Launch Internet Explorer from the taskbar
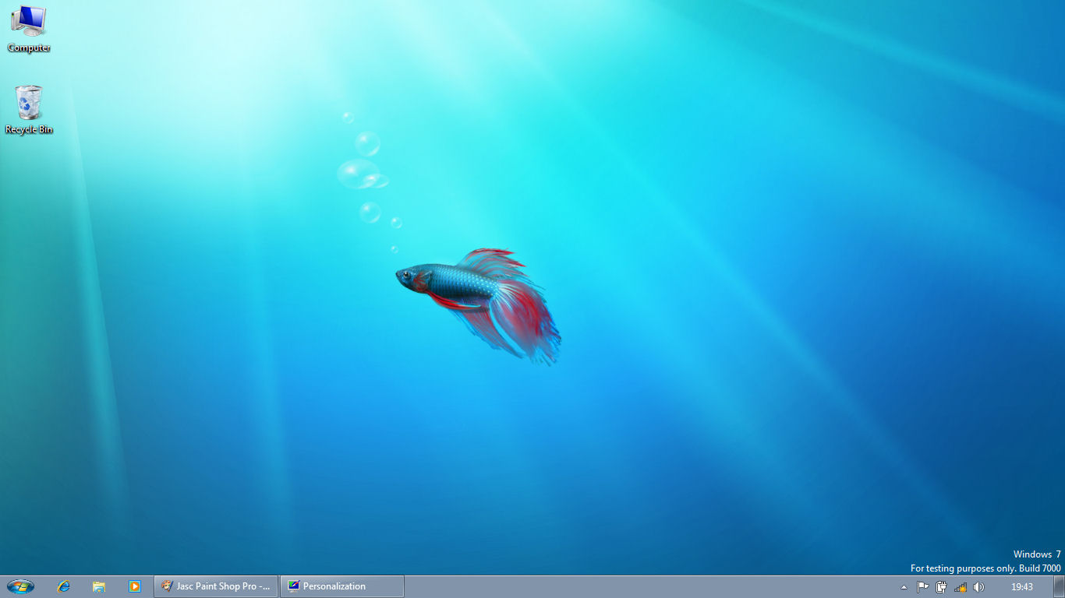Image resolution: width=1065 pixels, height=598 pixels. point(64,586)
